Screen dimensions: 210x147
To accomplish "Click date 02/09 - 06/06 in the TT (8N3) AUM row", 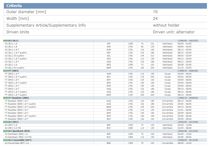I will (185, 74).
